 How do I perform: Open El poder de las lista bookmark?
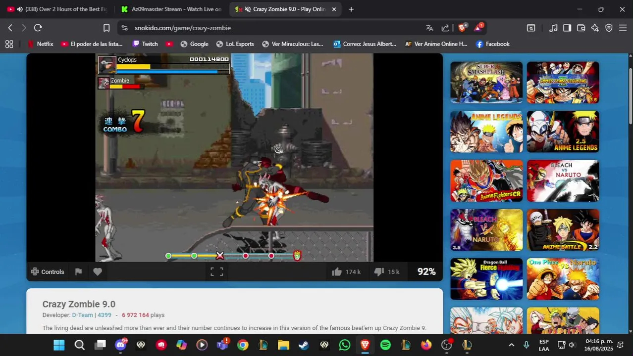[x=92, y=44]
